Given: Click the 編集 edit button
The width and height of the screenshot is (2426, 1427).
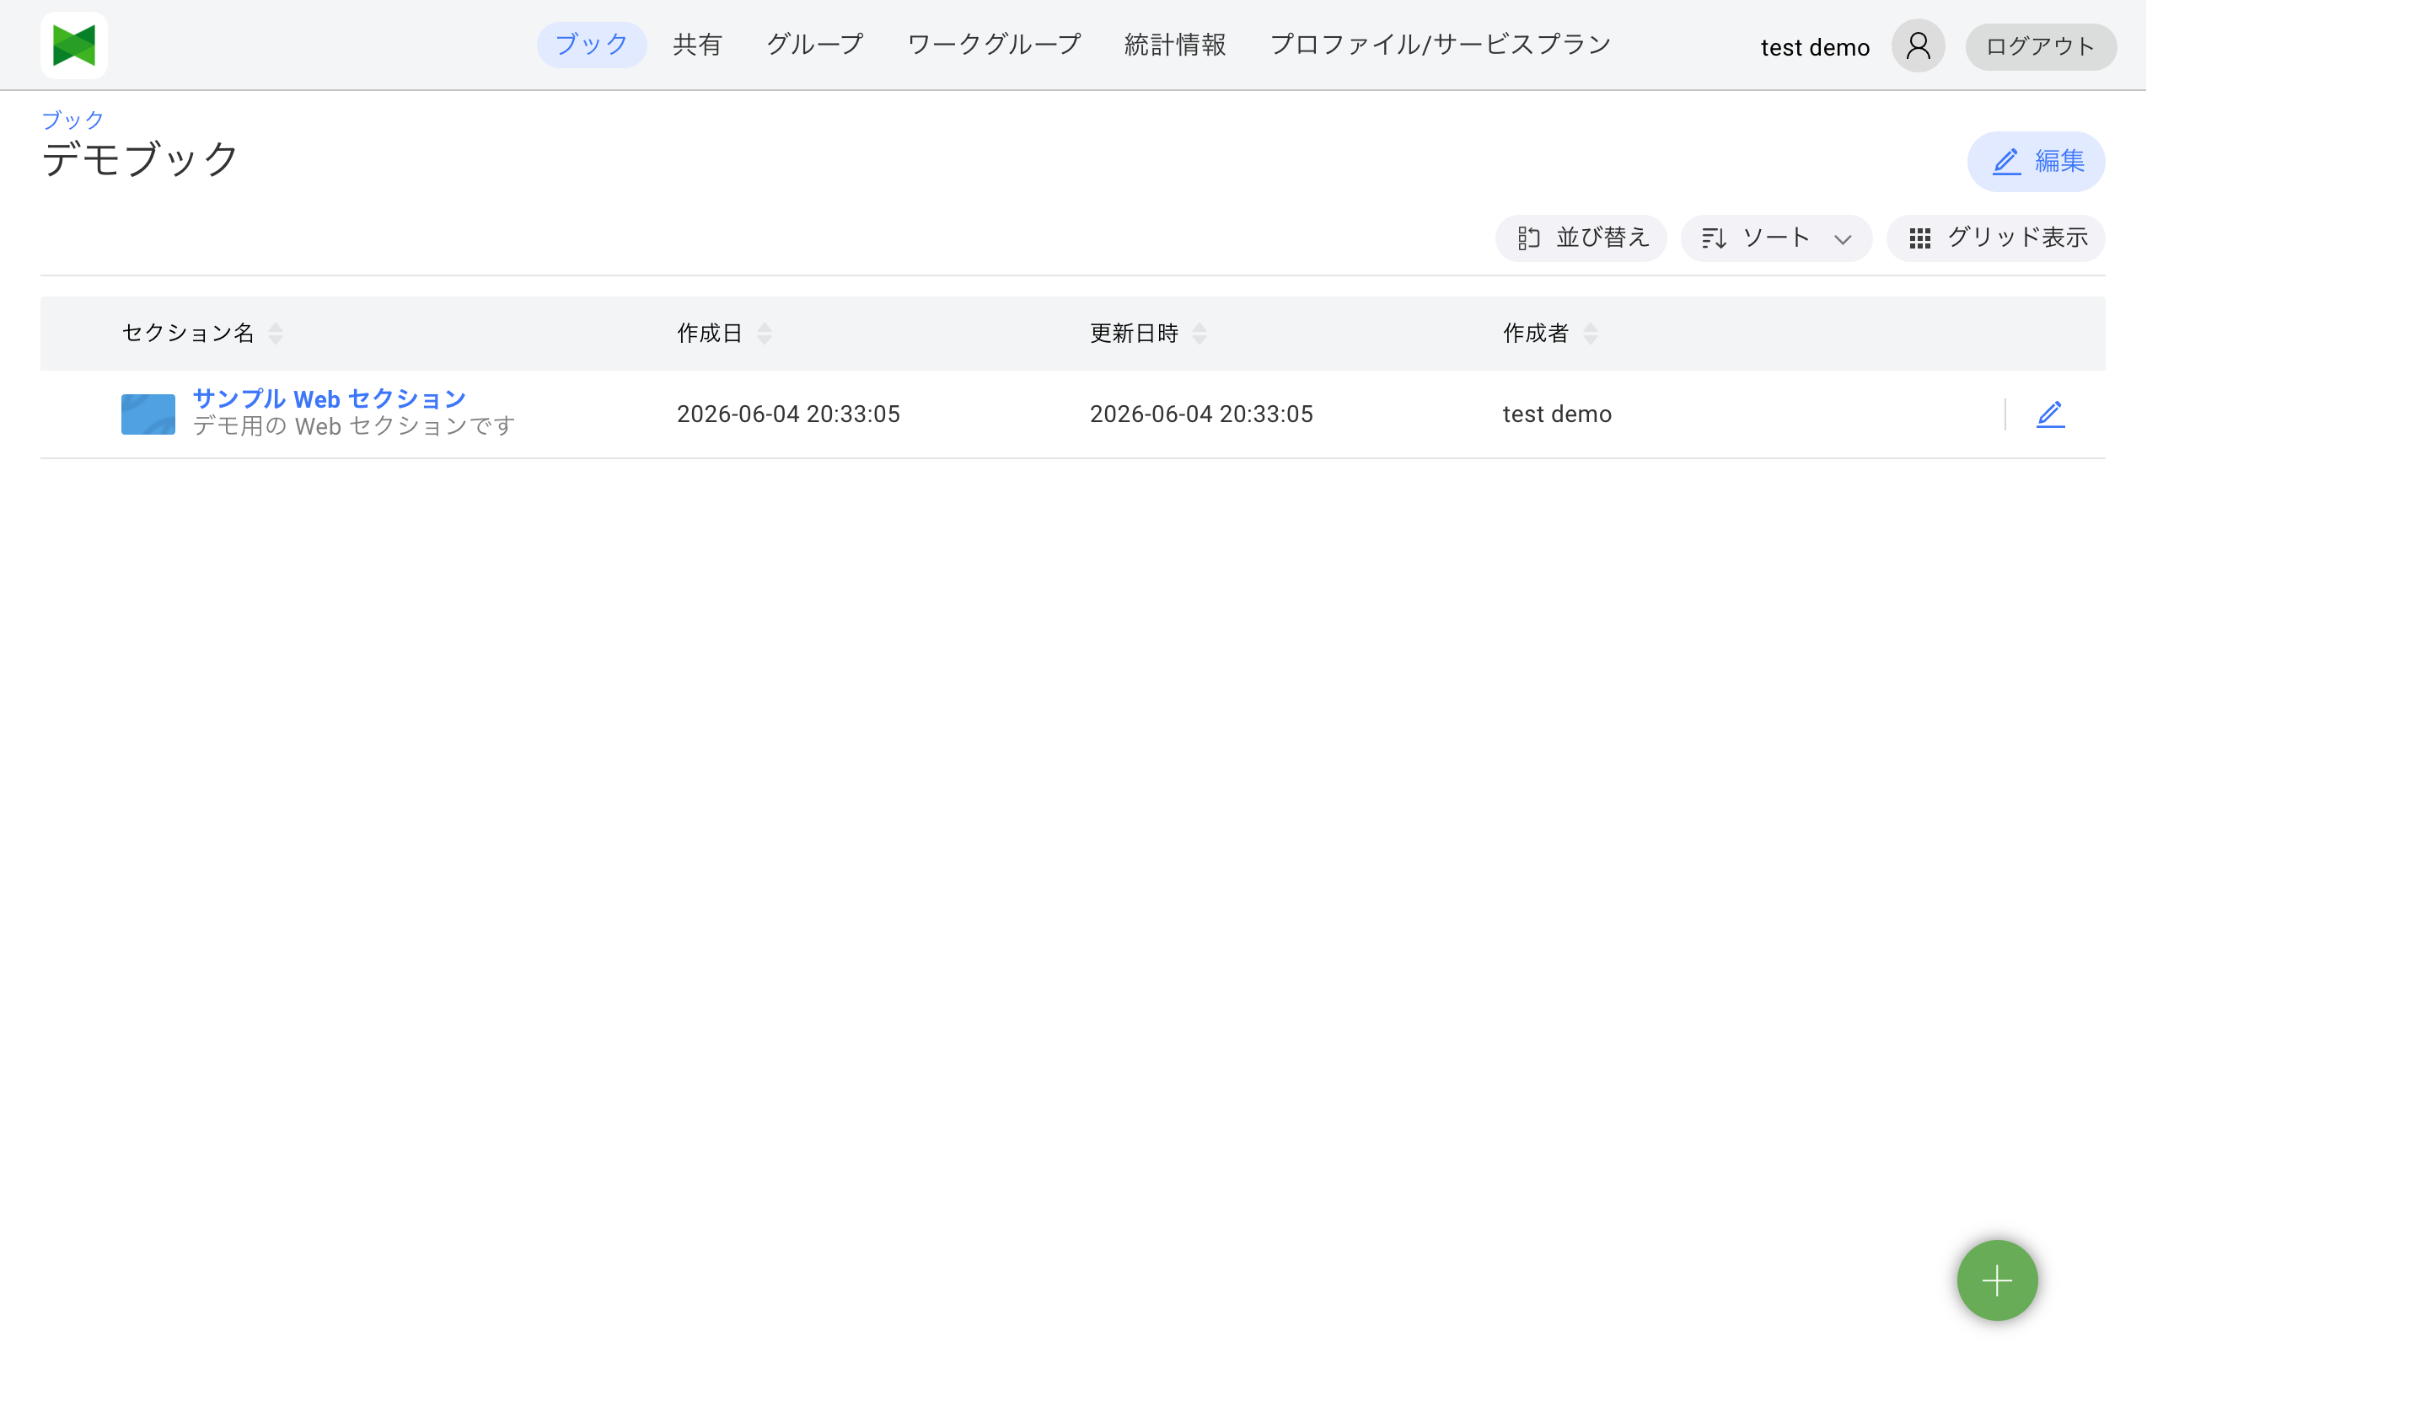Looking at the screenshot, I should tap(2036, 161).
